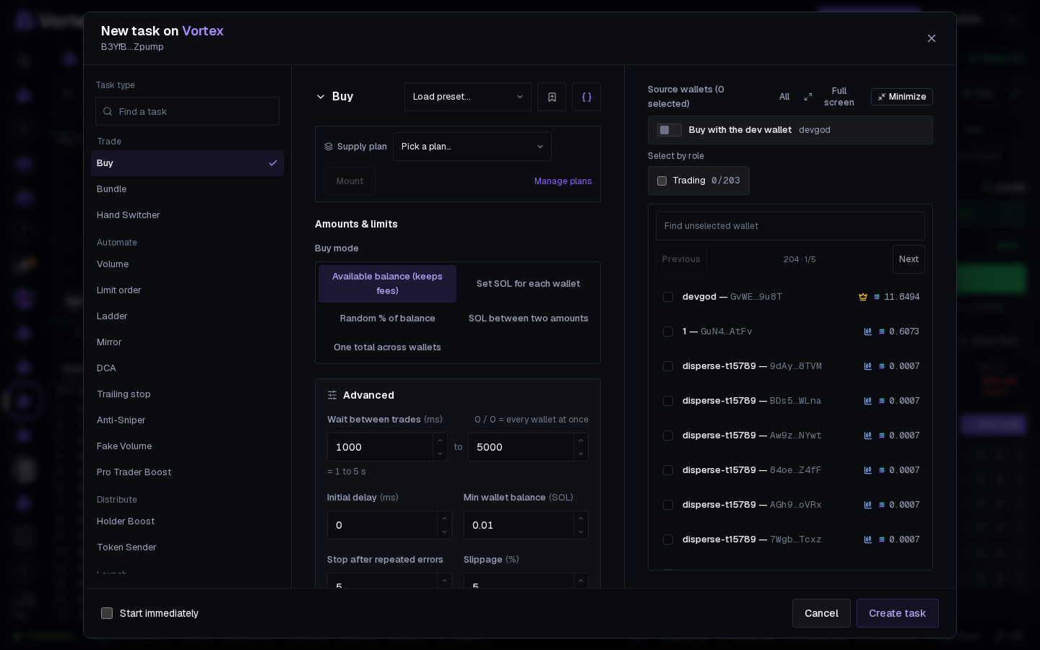Screen dimensions: 1040x650
Task: Enable Start immediately checkbox
Action: pos(107,613)
